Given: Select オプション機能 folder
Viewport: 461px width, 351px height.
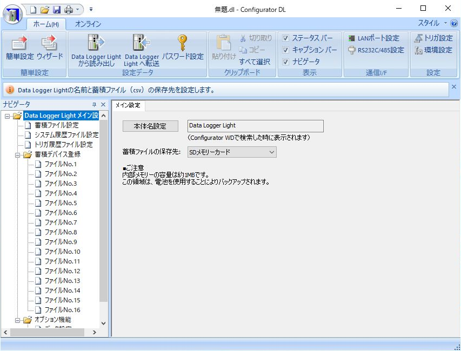Looking at the screenshot, I should coord(53,320).
